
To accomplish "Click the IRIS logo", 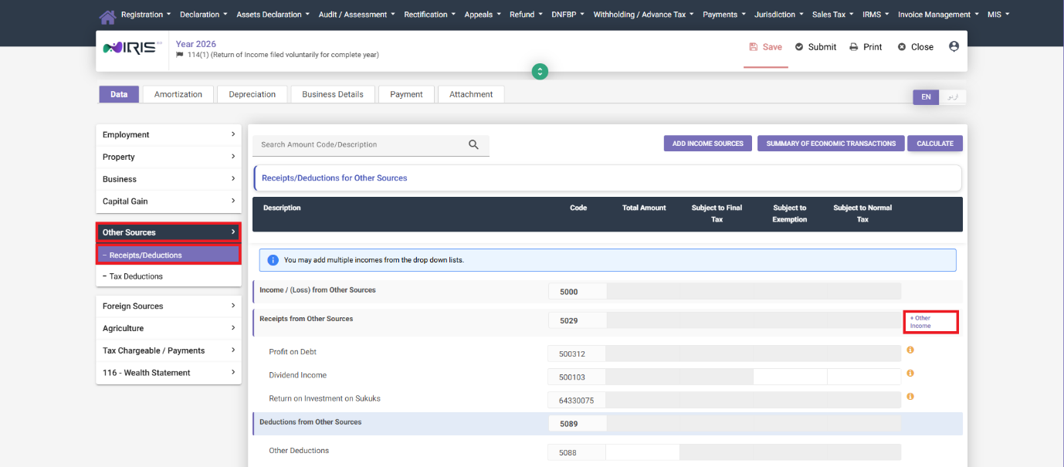I will [x=133, y=48].
